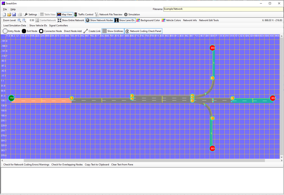Image resolution: width=284 pixels, height=195 pixels.
Task: Select connector node 6 on map
Action: pos(192,101)
